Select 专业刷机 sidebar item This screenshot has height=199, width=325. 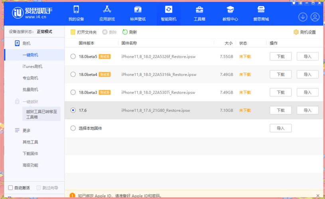[30, 78]
